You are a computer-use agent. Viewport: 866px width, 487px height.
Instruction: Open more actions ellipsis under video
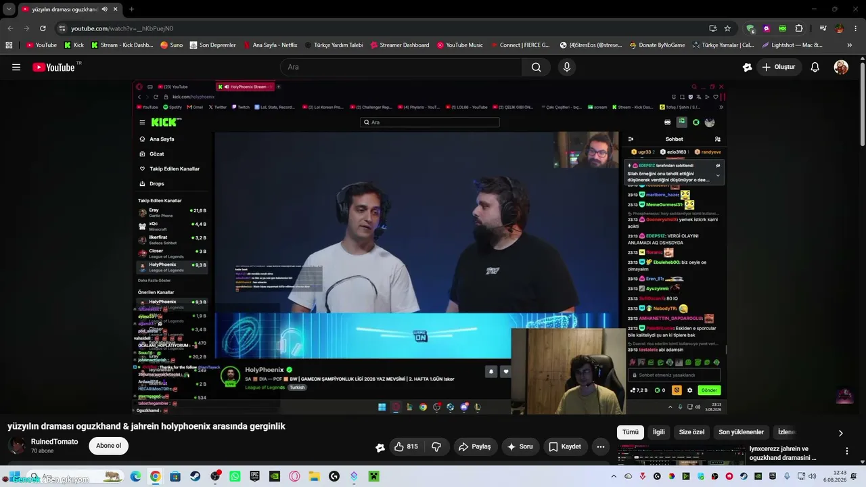[x=600, y=446]
